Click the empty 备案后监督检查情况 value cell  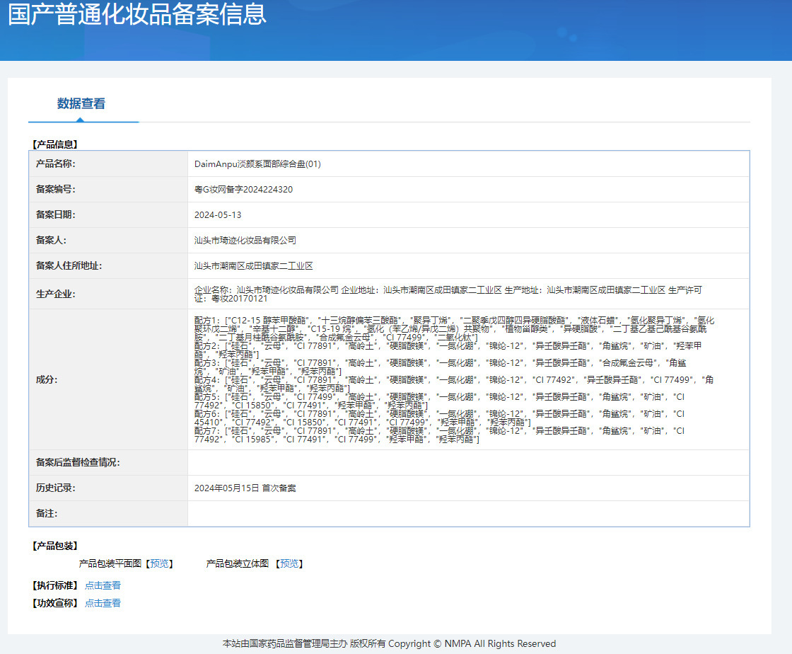467,463
